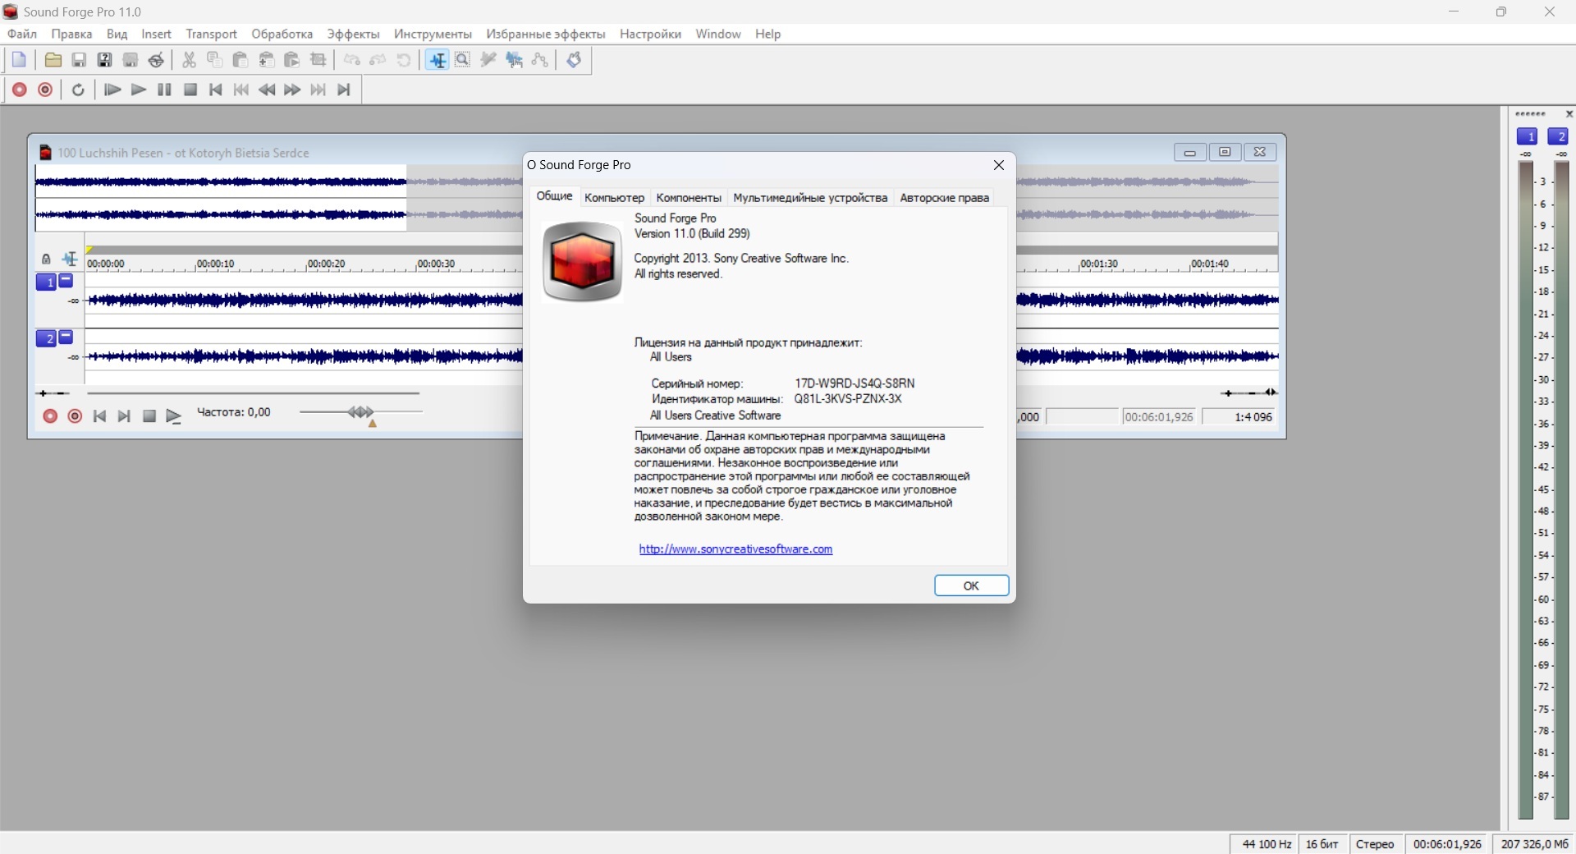Viewport: 1576px width, 854px height.
Task: Click the Paste clipboard icon
Action: (241, 60)
